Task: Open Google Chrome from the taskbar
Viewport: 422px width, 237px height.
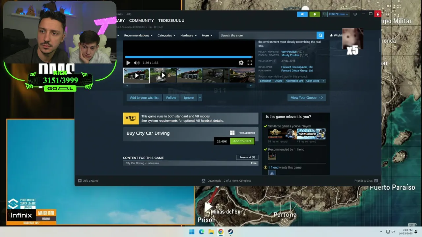Action: pos(221,232)
